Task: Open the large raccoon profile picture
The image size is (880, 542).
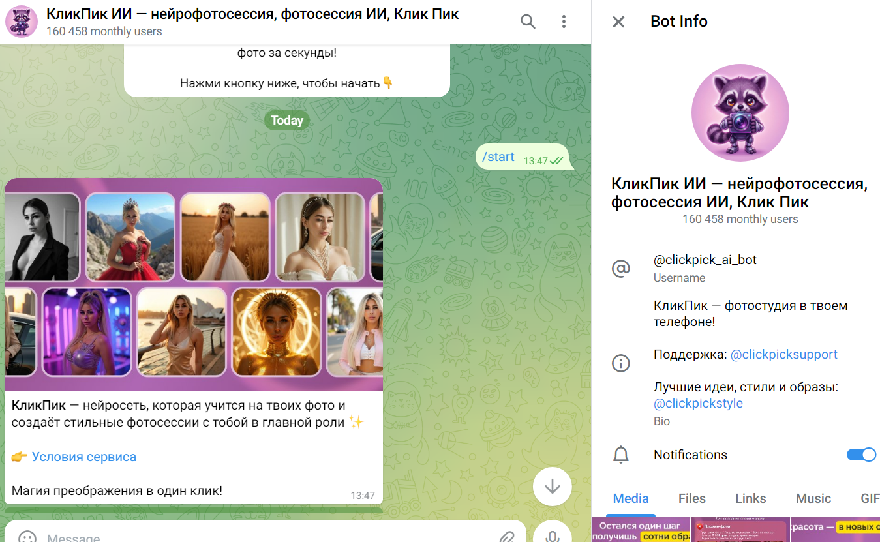Action: click(x=740, y=113)
